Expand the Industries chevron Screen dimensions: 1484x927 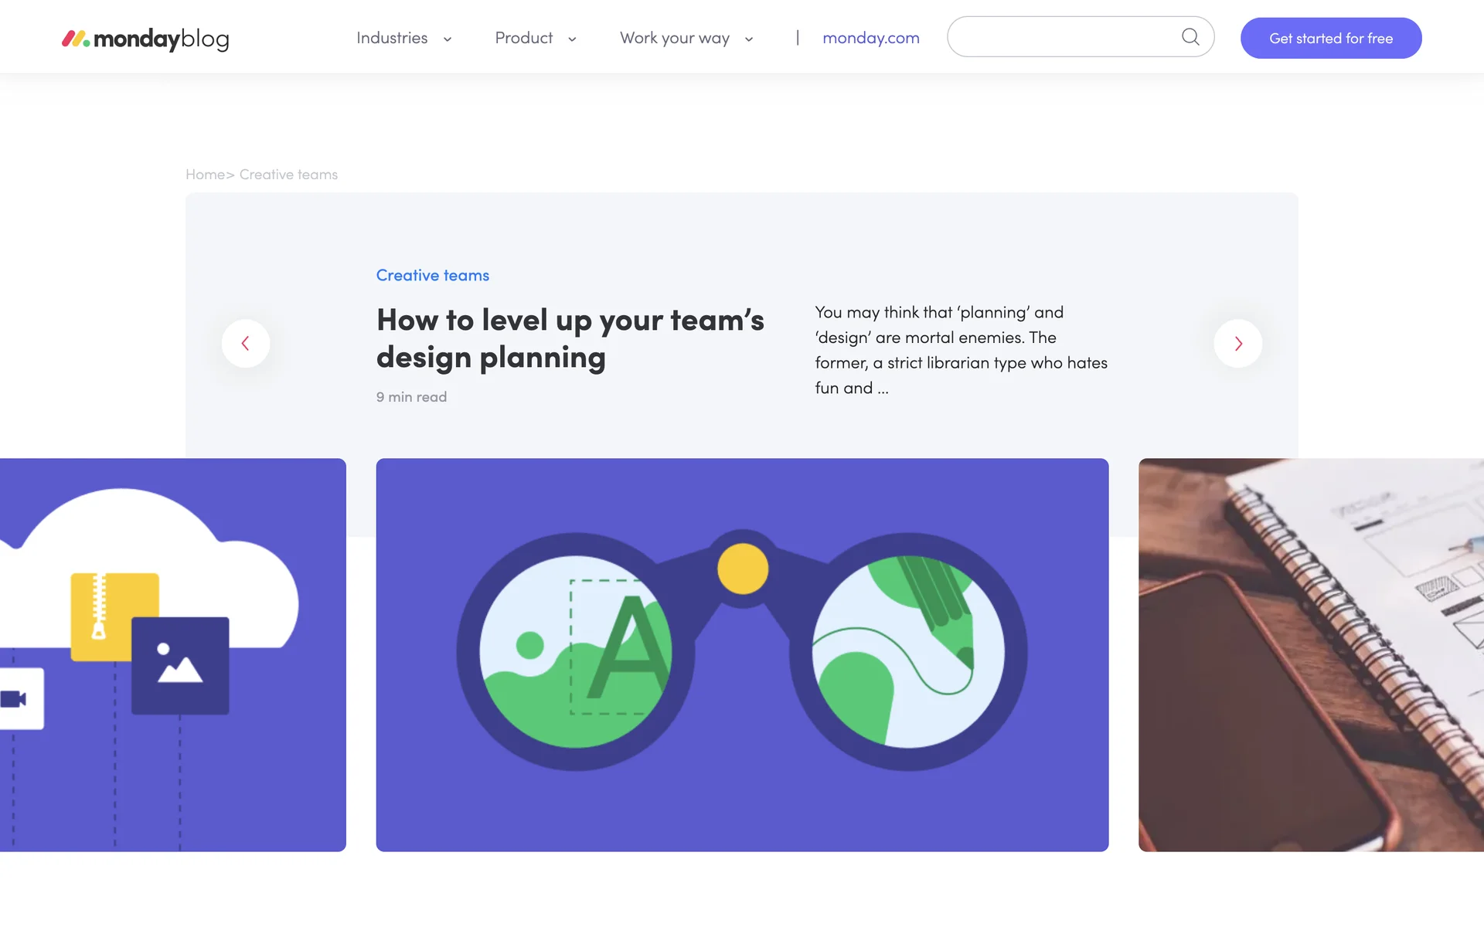coord(448,39)
